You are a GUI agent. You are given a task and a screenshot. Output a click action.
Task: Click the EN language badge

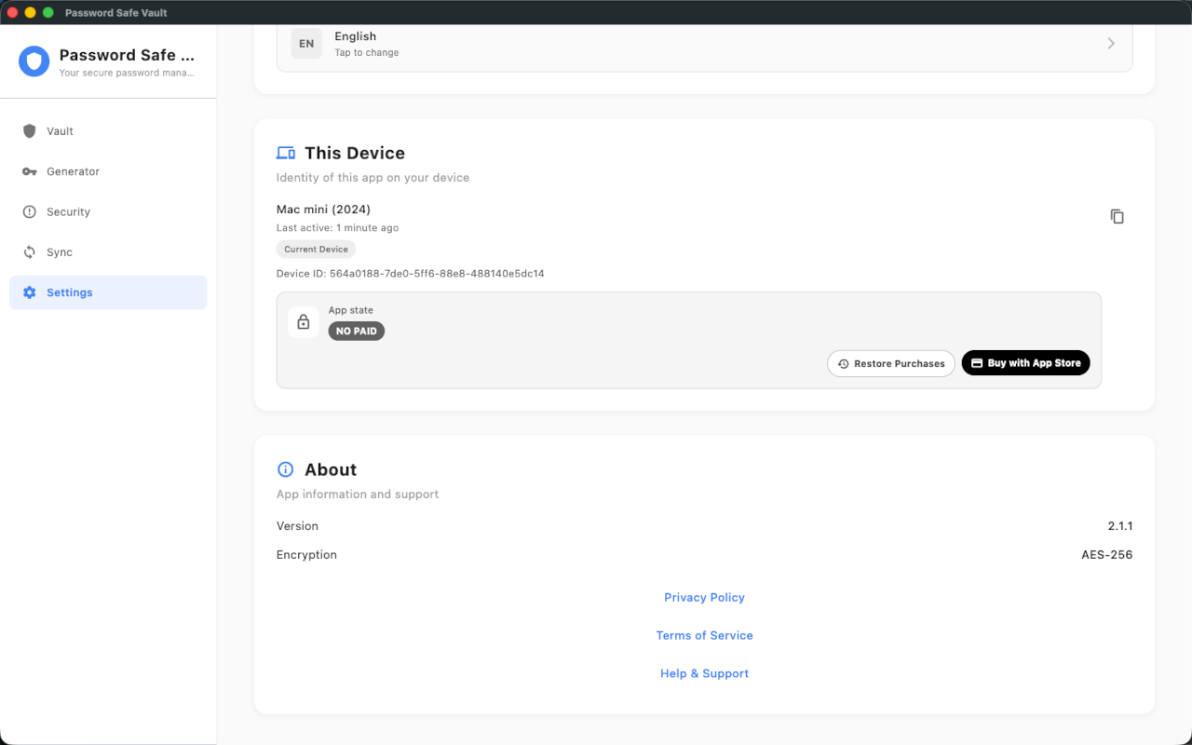[x=306, y=44]
